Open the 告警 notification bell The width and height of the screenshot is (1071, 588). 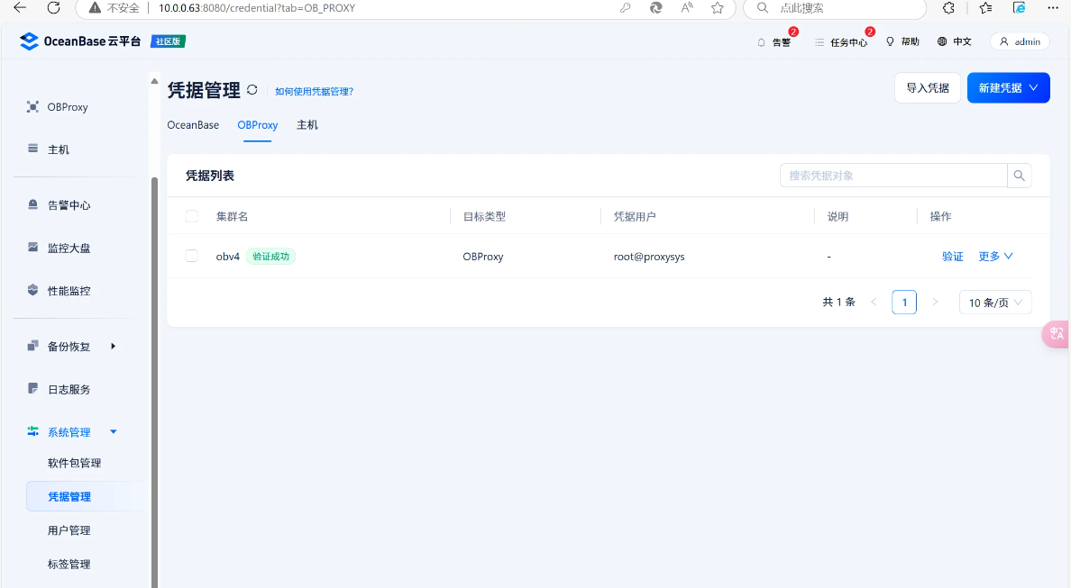tap(773, 41)
